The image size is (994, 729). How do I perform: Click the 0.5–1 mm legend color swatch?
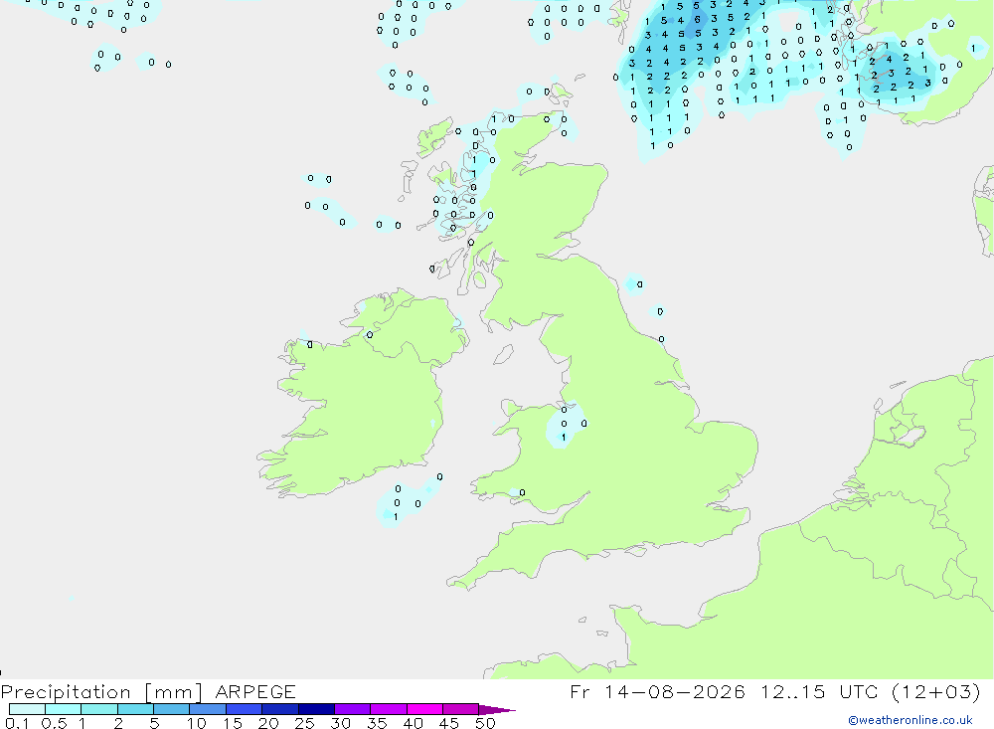pos(64,709)
